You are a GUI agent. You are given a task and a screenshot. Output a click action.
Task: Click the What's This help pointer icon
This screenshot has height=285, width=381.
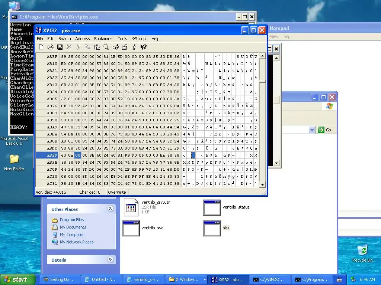(x=143, y=47)
